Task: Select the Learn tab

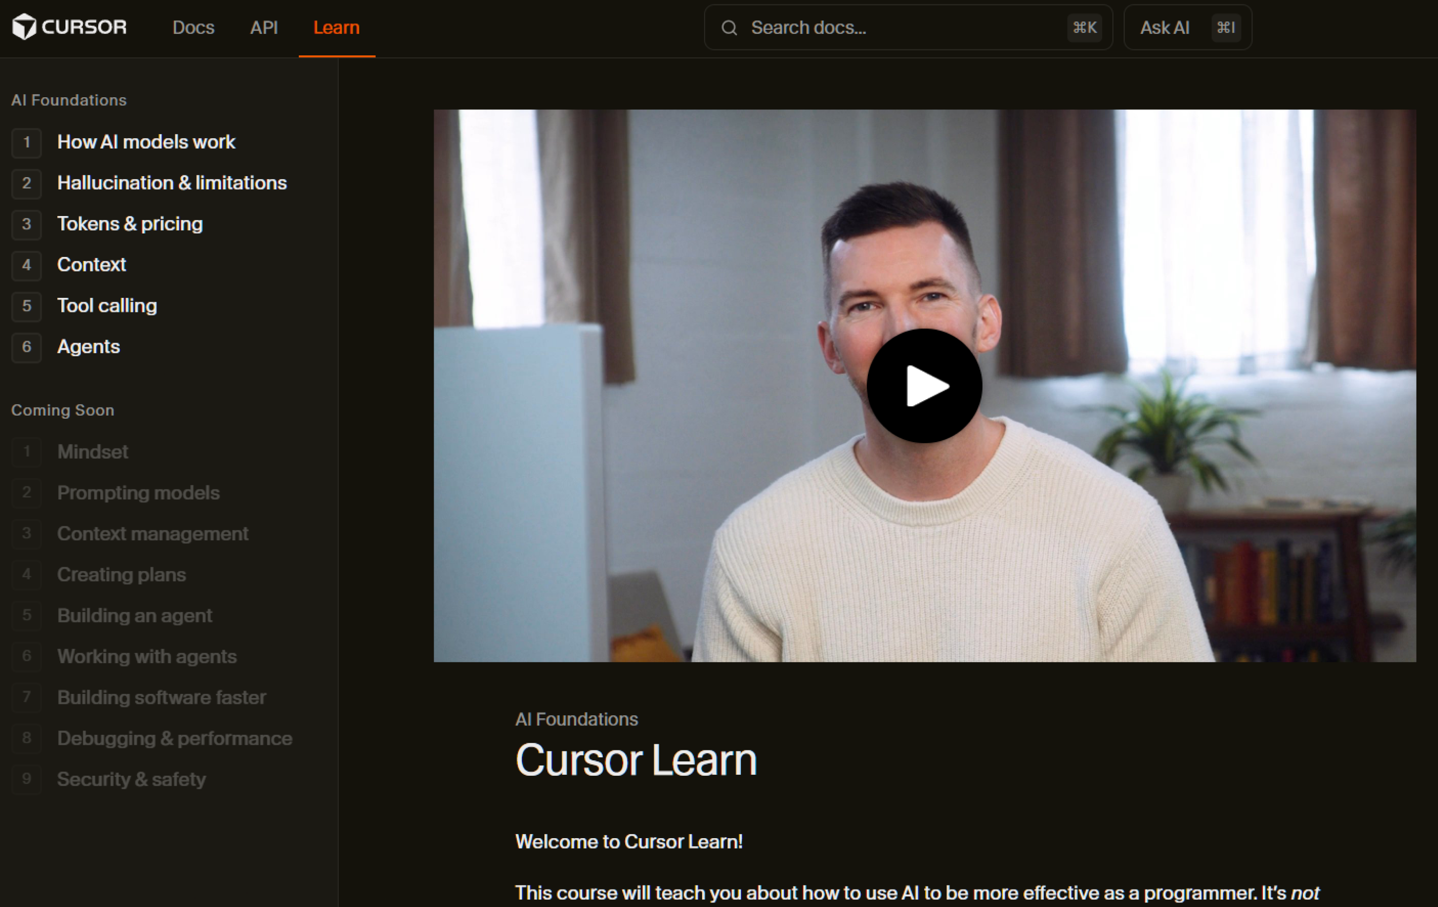Action: pos(336,27)
